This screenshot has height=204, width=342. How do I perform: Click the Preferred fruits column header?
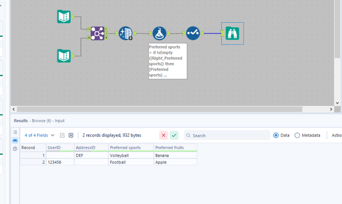(x=176, y=148)
